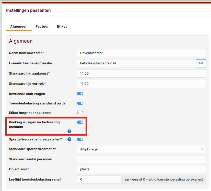Click the Naam havenmeester input field
The image size is (211, 191).
(x=141, y=53)
